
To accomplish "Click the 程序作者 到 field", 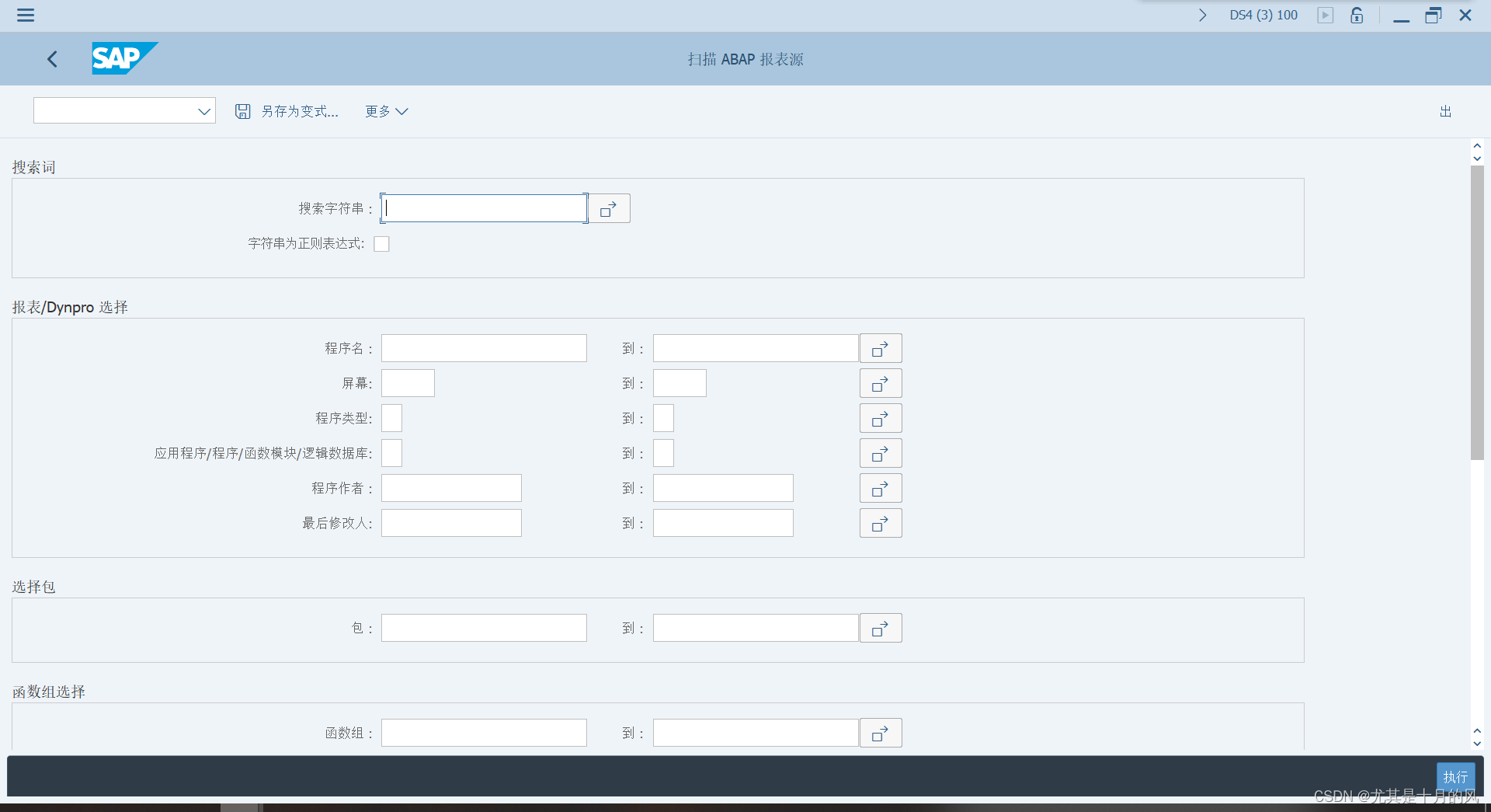I will click(723, 488).
